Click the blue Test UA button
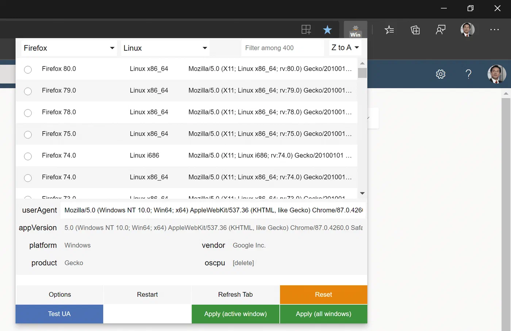Image resolution: width=511 pixels, height=331 pixels. 59,314
